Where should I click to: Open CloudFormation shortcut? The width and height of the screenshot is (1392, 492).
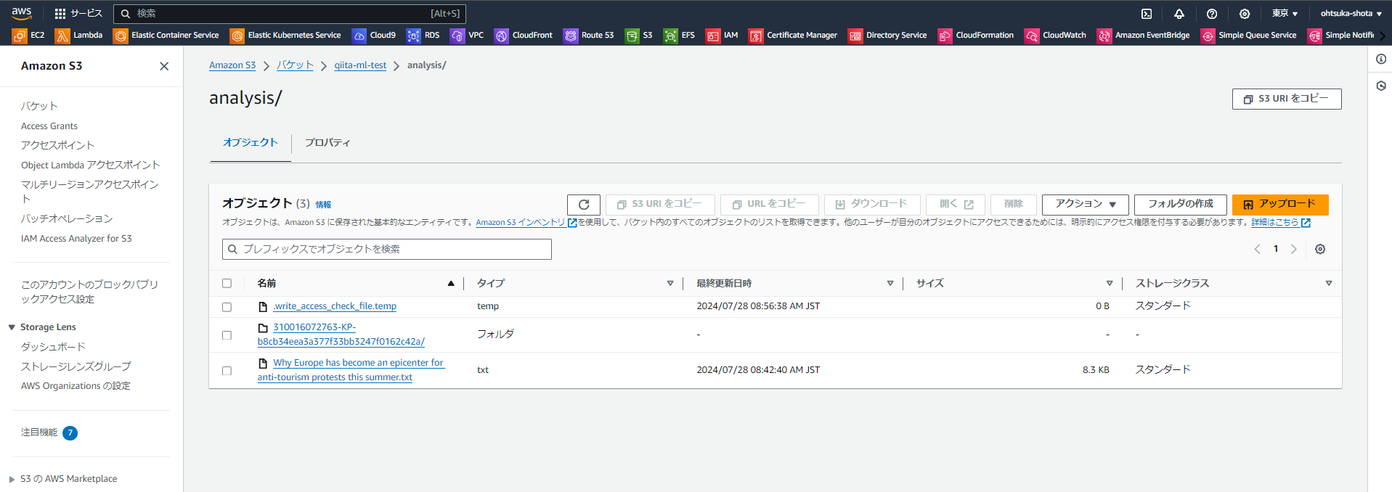point(976,35)
